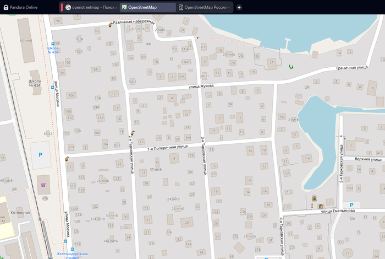Click the parking icon near улица Емельянова
The image size is (385, 259).
351,204
